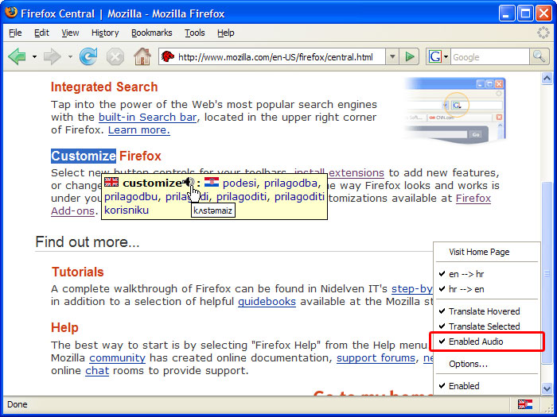Click the phonetic pronunciation tooltip text
The height and width of the screenshot is (417, 557).
point(212,210)
